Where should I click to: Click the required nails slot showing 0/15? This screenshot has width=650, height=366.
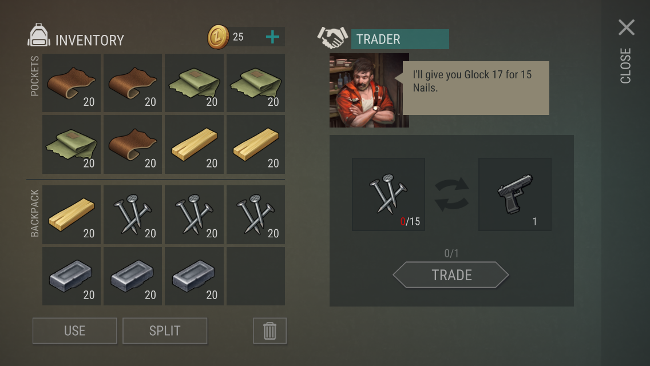[x=389, y=194]
